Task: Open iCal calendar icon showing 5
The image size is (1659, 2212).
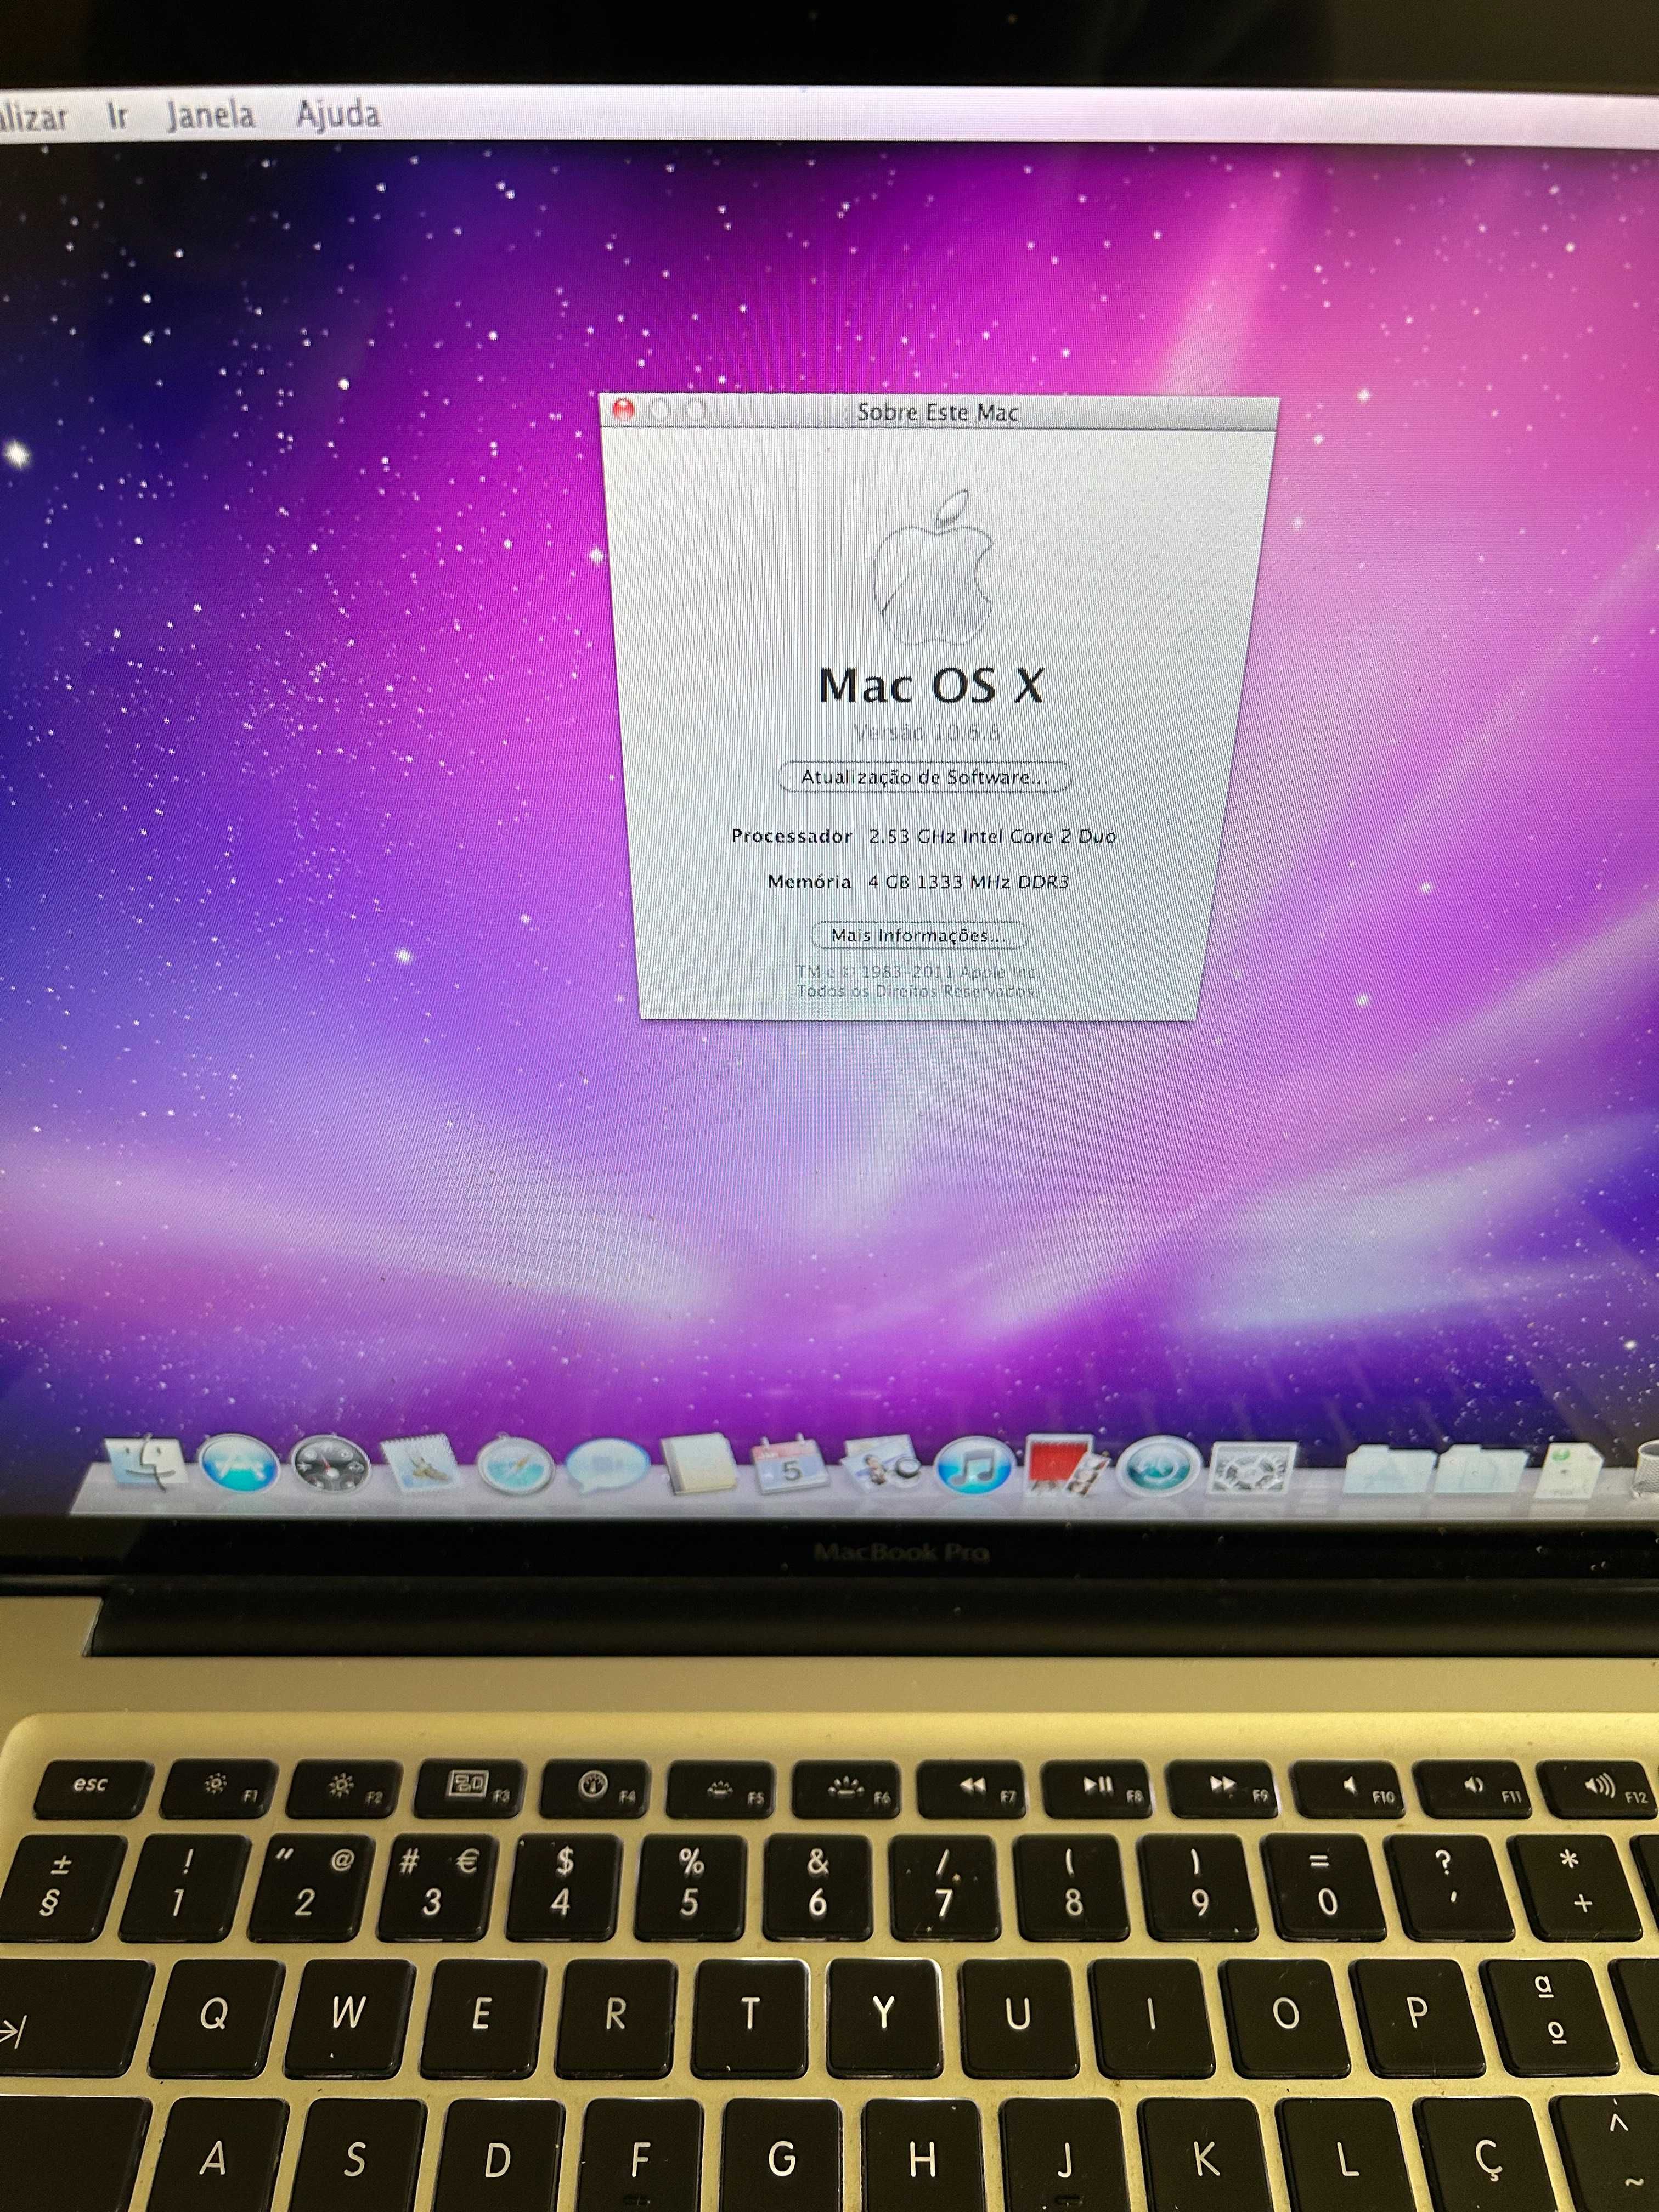Action: click(x=791, y=1467)
